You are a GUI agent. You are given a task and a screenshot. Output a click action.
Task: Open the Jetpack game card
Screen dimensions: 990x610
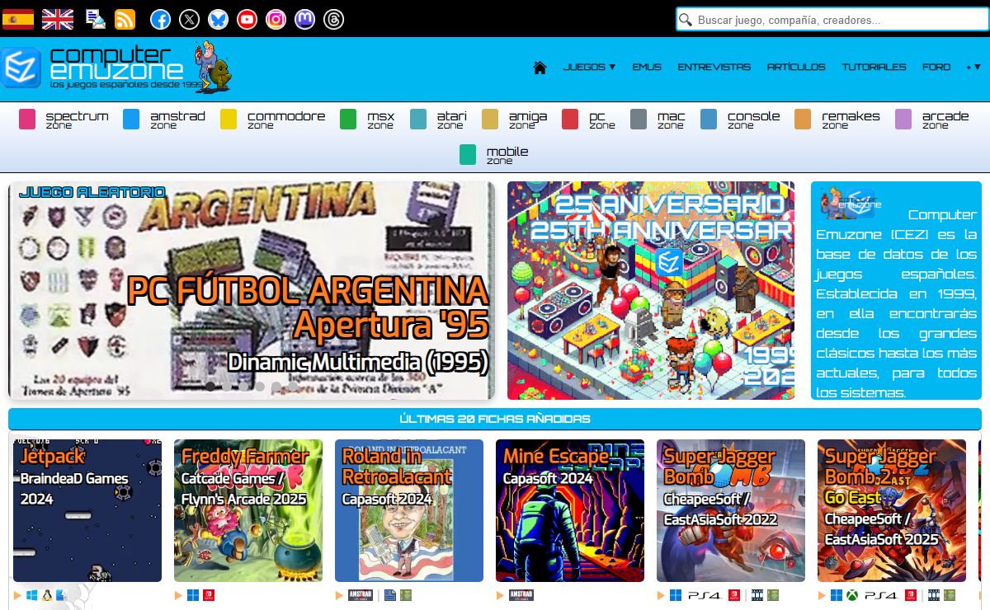(87, 510)
